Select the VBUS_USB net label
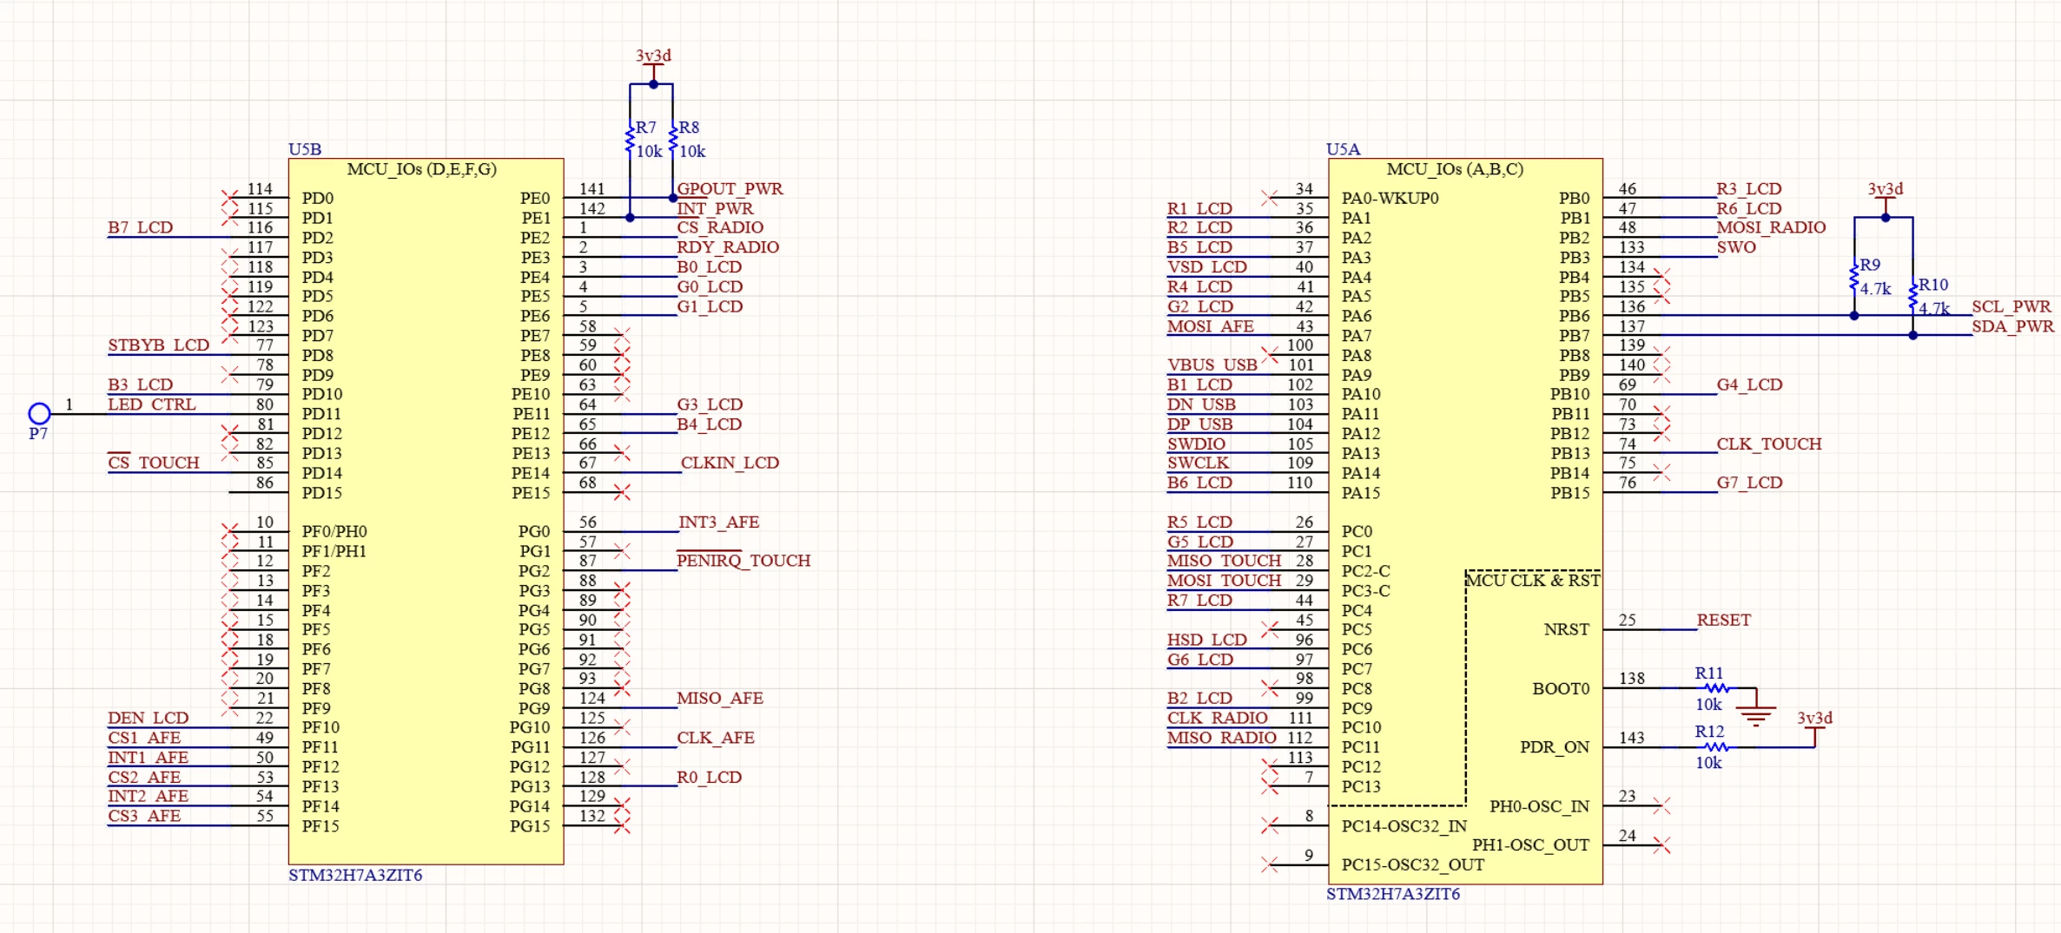 click(1212, 365)
